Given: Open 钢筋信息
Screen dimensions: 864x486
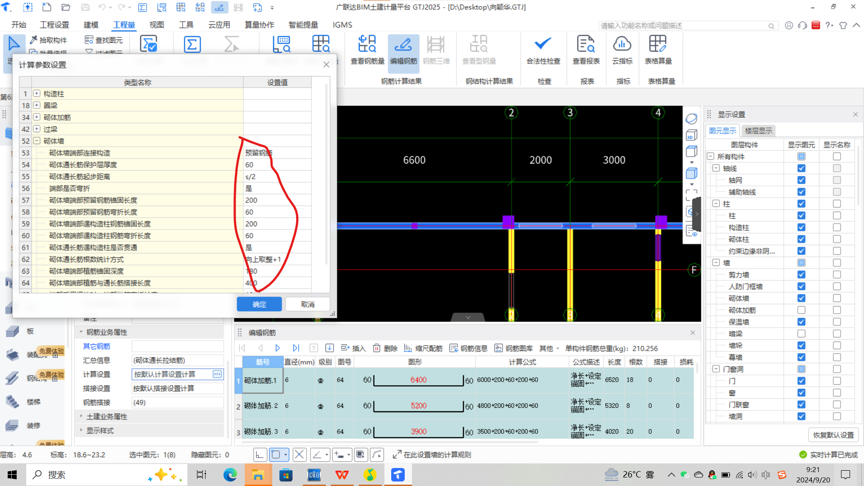Looking at the screenshot, I should pos(469,348).
